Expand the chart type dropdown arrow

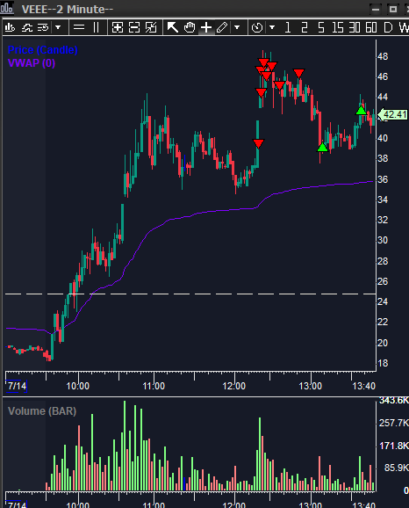click(58, 27)
